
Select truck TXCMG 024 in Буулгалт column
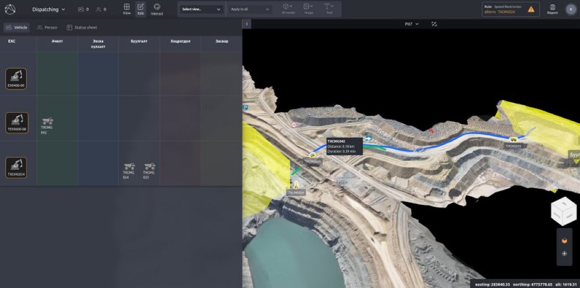[x=129, y=171]
